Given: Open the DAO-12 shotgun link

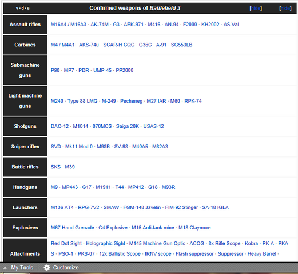Looking at the screenshot, I should click(x=59, y=126).
